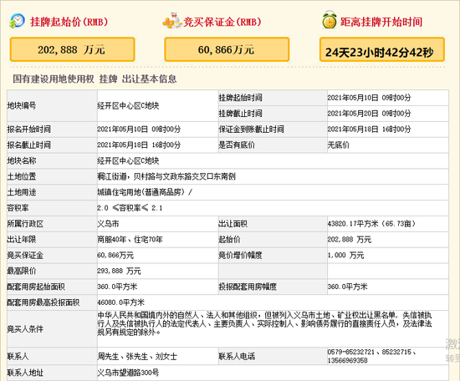Click the section title 国有建设用地使用权 挂牌 出让基本信息

[x=95, y=79]
